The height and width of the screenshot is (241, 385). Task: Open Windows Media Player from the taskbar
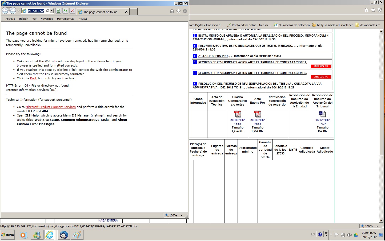click(x=23, y=235)
